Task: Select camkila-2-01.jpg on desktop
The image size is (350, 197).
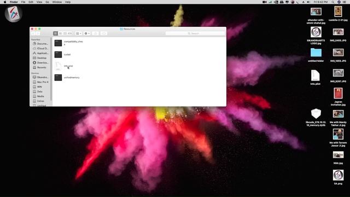Action: tap(338, 11)
